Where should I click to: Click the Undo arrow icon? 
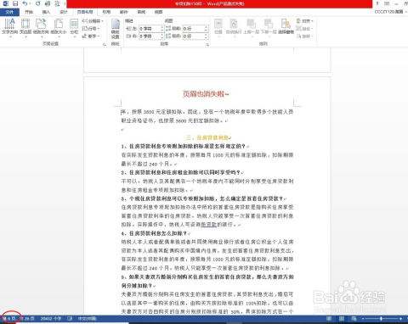[25, 3]
